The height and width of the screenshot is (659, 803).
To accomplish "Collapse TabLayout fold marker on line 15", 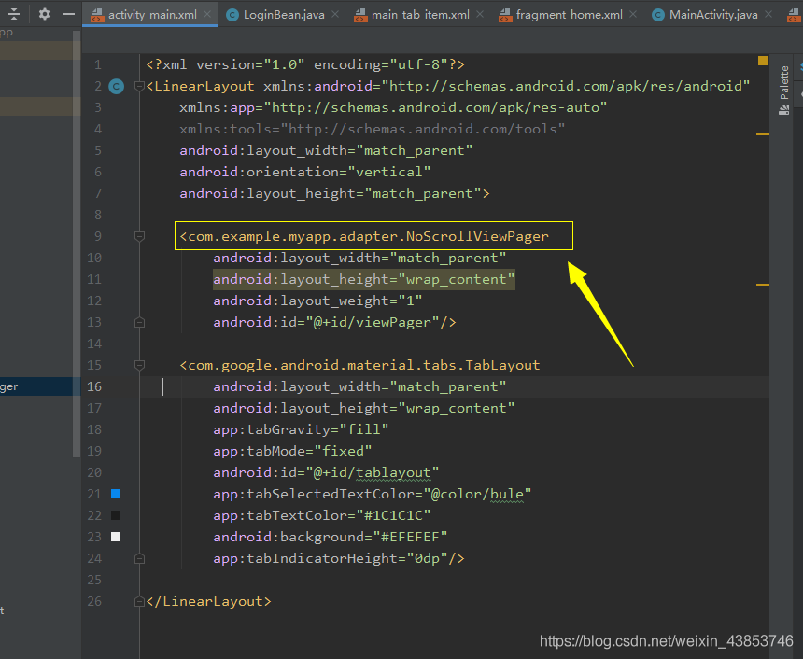I will (x=139, y=365).
